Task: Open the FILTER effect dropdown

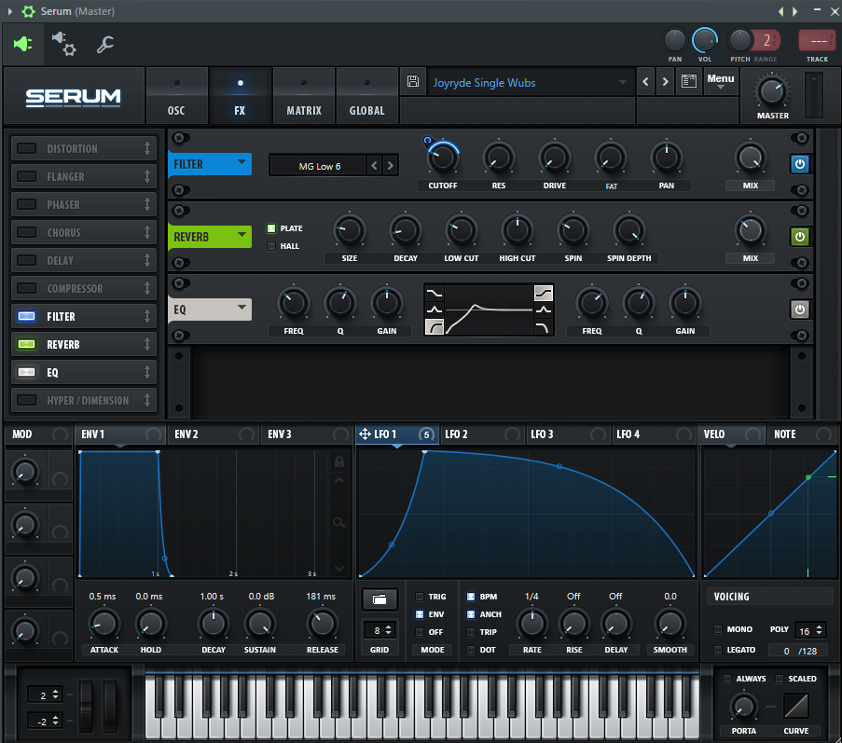Action: [210, 164]
